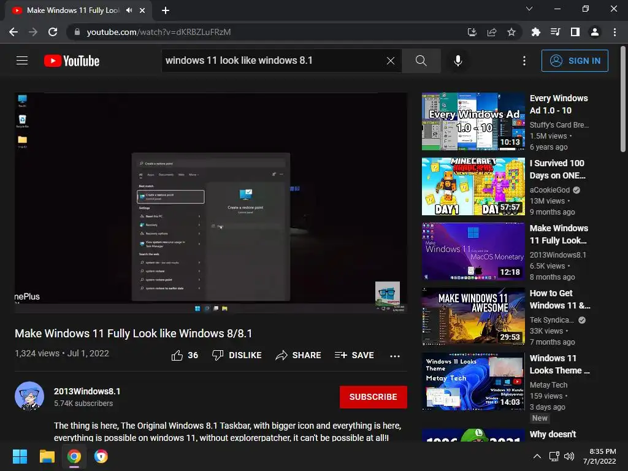The height and width of the screenshot is (471, 628).
Task: Click '5.74K subscribers' text
Action: coord(83,404)
